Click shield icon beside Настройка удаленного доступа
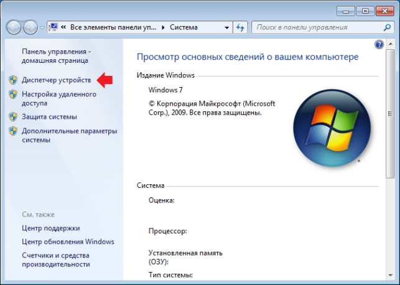Screen dimensions: 400x285 (x=13, y=94)
